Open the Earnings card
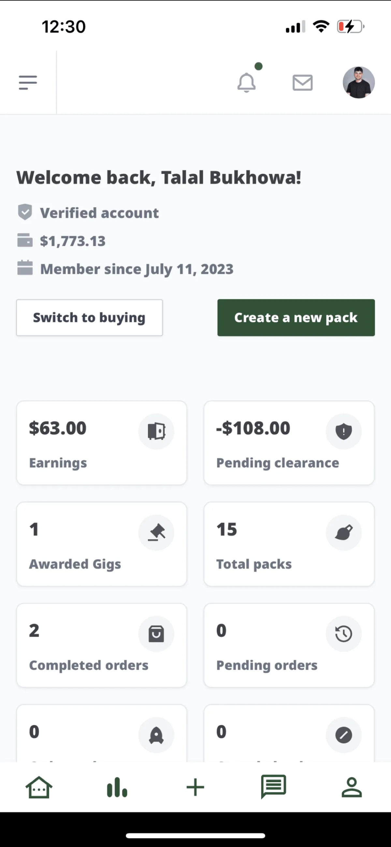 pos(102,443)
